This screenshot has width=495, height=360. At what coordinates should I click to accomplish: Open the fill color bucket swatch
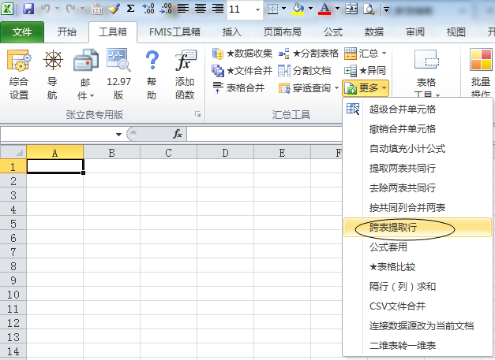(298, 9)
